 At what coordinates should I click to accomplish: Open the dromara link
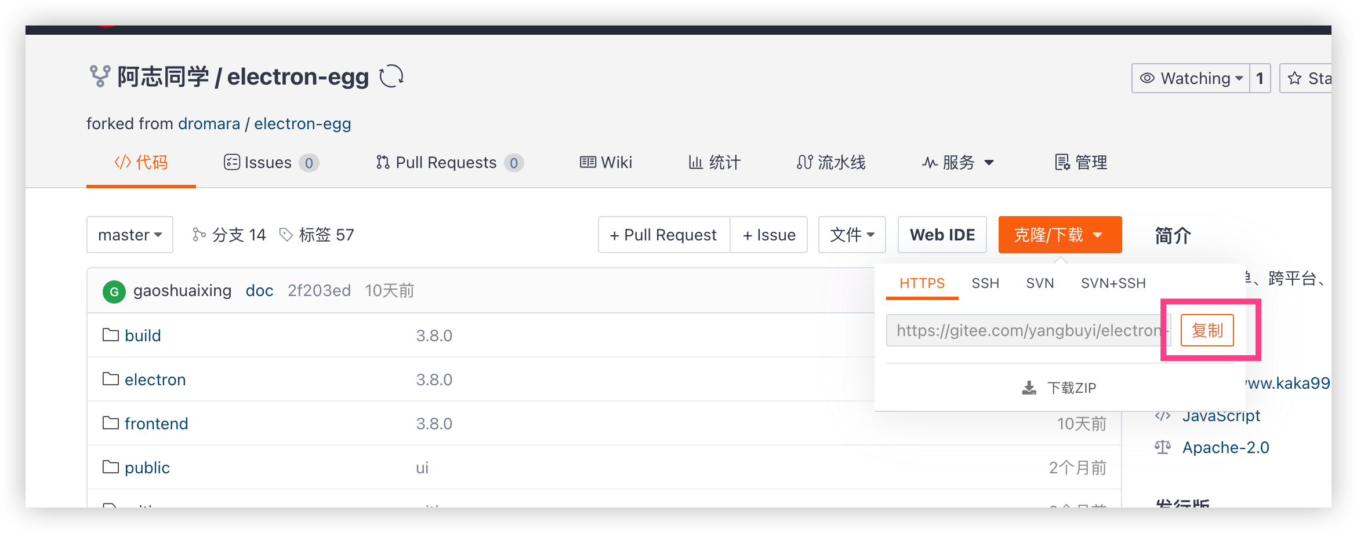(x=209, y=123)
